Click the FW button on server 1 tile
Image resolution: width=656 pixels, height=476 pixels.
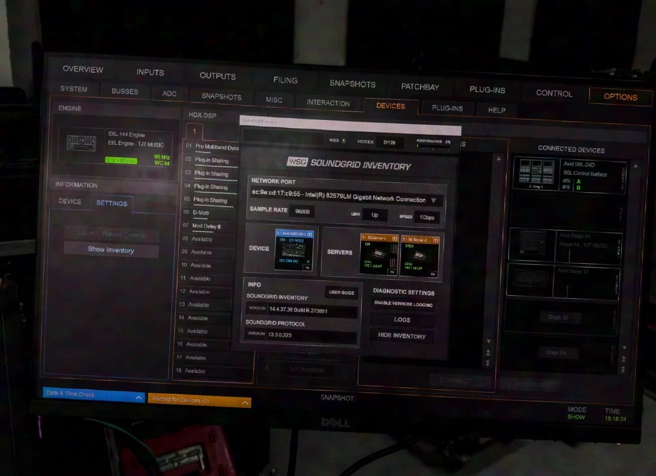pos(392,272)
